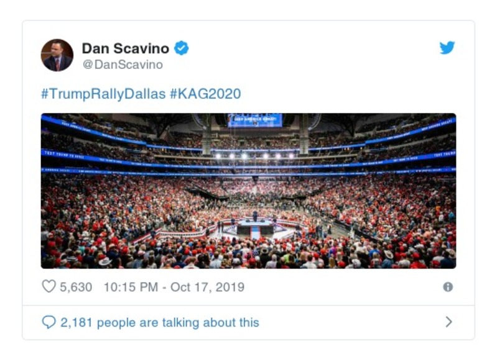The image size is (497, 362).
Task: Open the tweet info icon
Action: (x=447, y=287)
